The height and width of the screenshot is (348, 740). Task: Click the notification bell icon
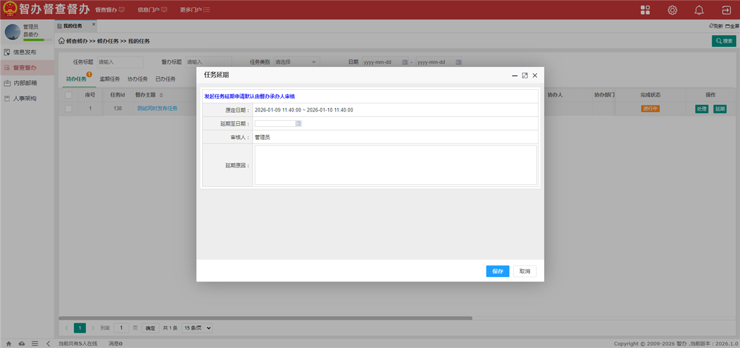click(x=699, y=10)
